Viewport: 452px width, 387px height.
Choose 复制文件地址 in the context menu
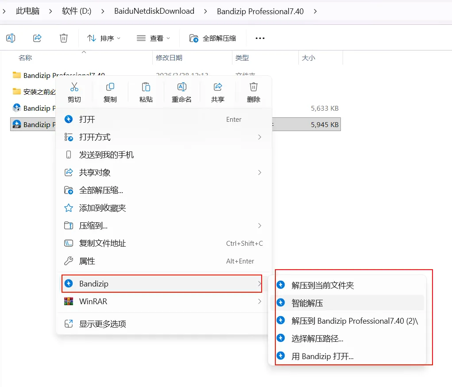(x=164, y=244)
